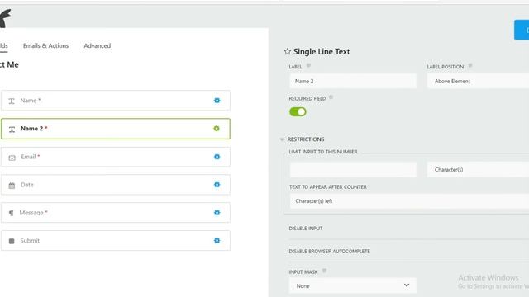
Task: Select the Email field row
Action: tap(116, 157)
